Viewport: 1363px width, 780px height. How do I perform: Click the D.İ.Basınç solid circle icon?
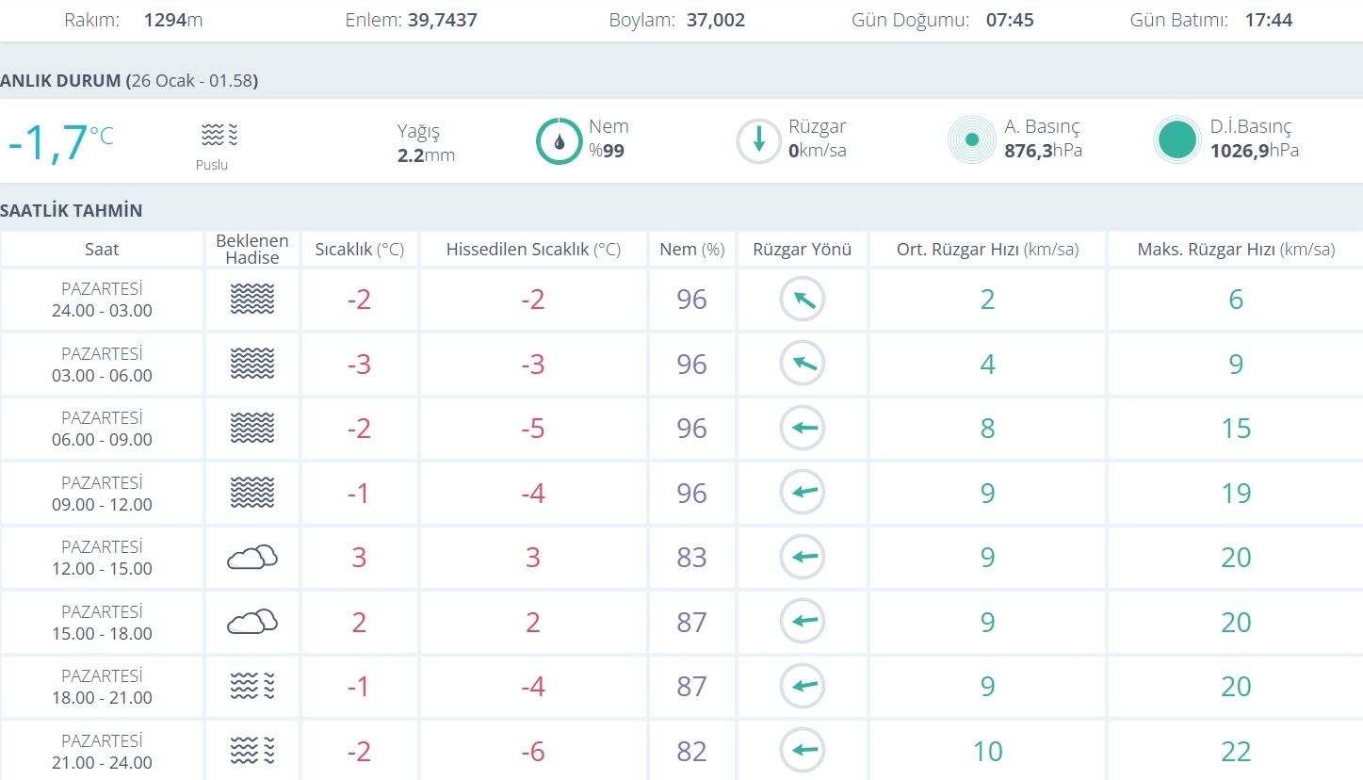point(1177,140)
